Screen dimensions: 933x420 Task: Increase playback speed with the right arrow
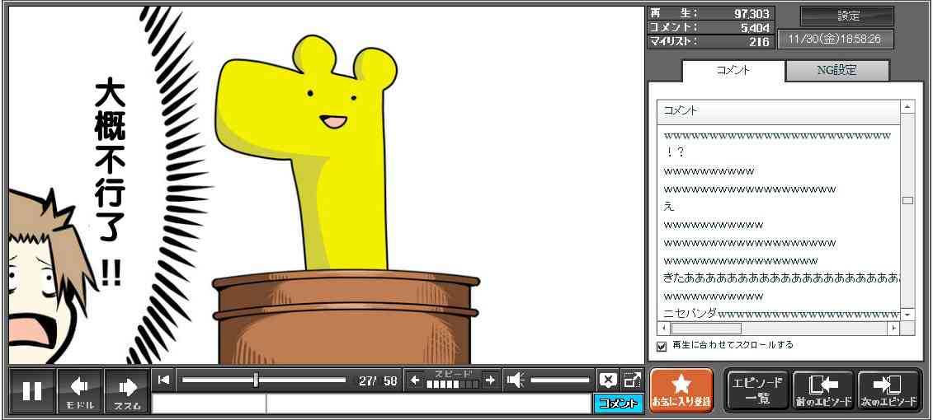point(490,380)
